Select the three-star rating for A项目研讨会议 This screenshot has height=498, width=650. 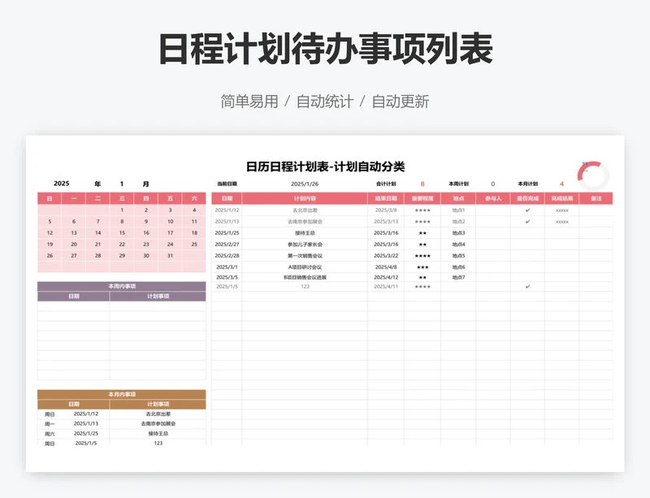click(422, 266)
